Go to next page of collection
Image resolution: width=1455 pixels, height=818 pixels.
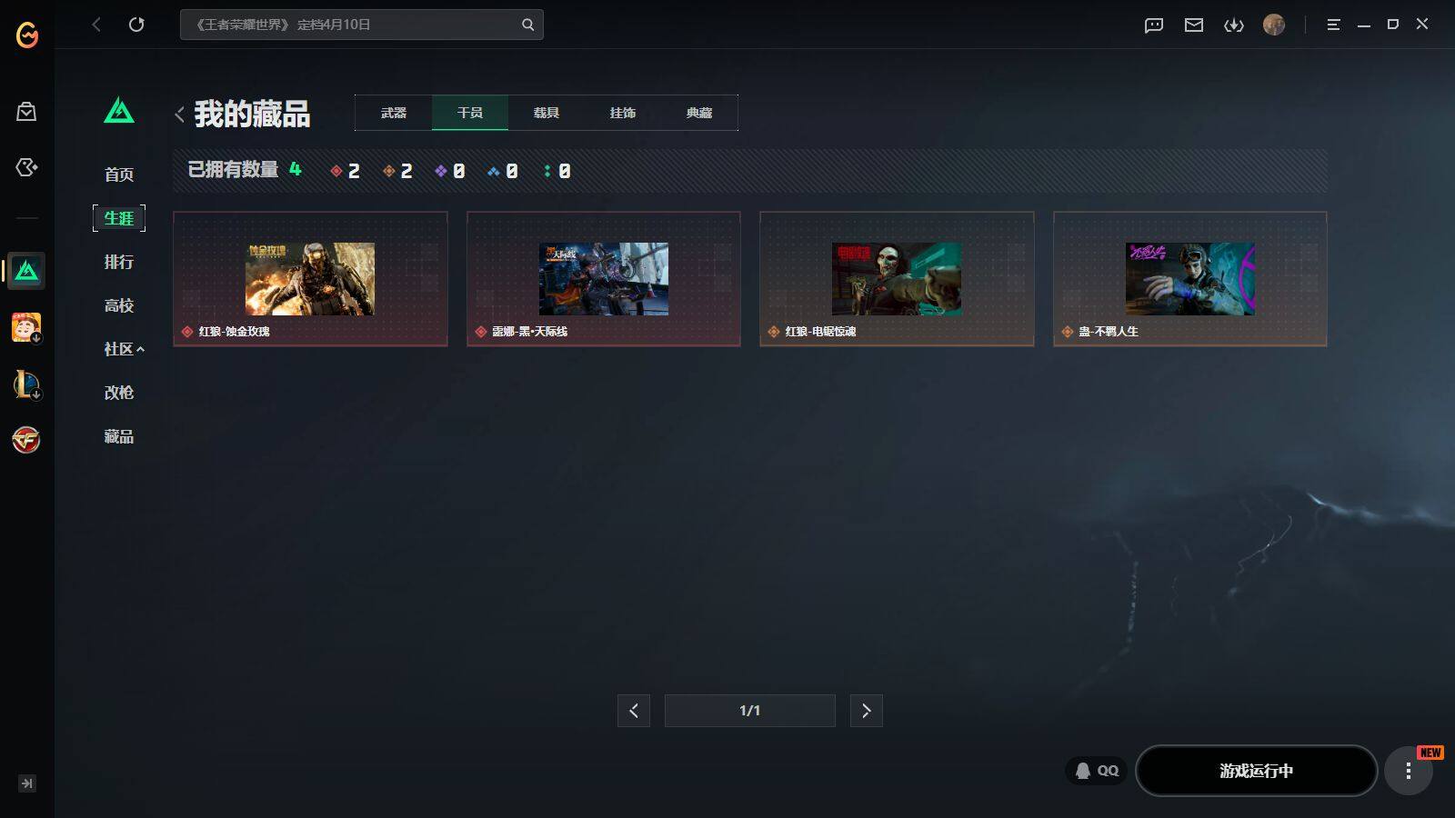click(x=867, y=711)
